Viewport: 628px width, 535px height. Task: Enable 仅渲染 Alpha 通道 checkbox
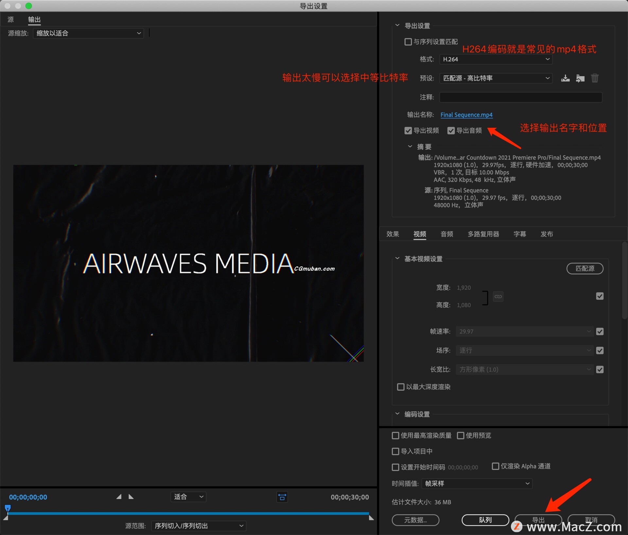click(x=495, y=466)
